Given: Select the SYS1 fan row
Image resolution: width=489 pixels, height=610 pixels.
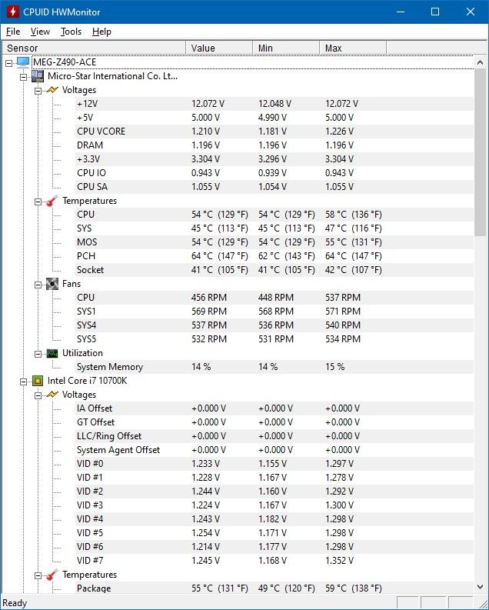Looking at the screenshot, I should tap(274, 312).
